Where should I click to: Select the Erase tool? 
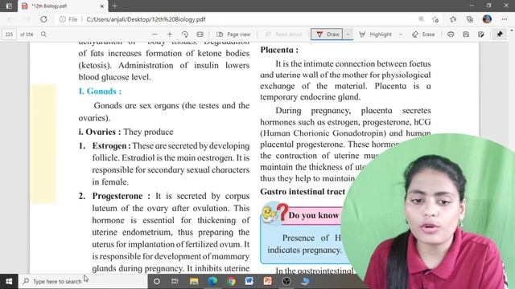tap(423, 34)
